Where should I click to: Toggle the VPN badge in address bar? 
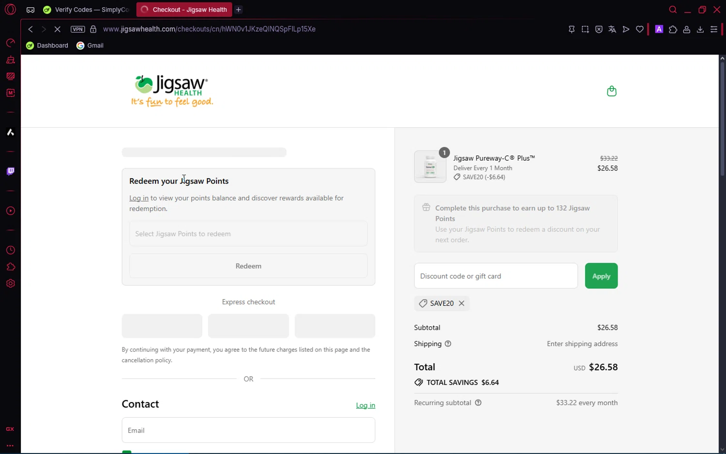click(x=77, y=29)
